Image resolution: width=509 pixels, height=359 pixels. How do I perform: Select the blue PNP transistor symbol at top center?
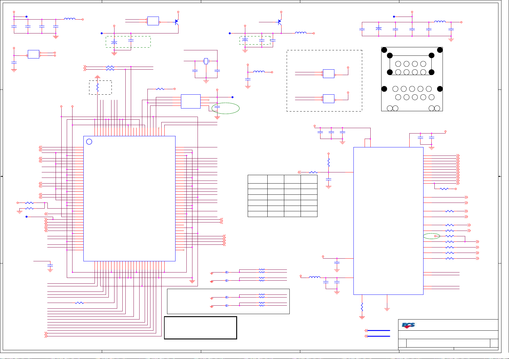click(280, 22)
